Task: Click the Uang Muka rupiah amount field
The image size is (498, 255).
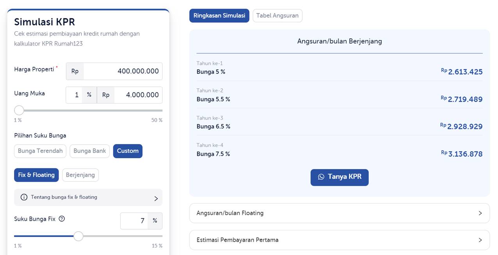Action: (139, 95)
